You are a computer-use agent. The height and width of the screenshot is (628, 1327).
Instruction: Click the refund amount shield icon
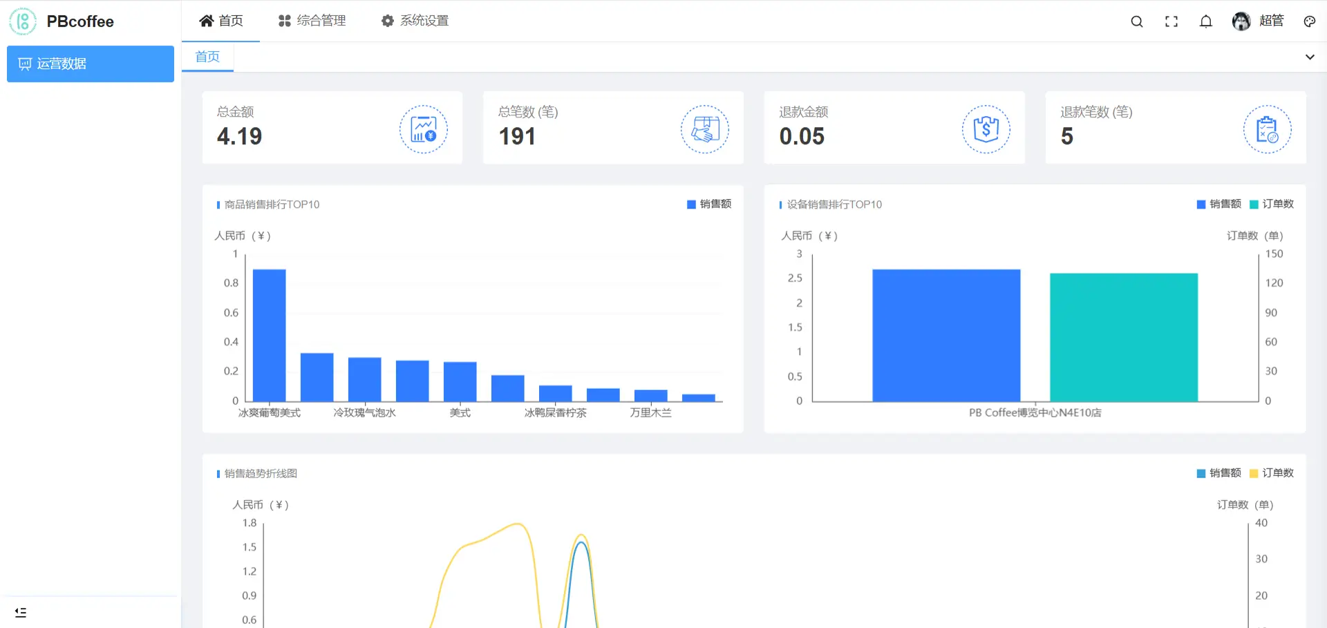pos(986,129)
